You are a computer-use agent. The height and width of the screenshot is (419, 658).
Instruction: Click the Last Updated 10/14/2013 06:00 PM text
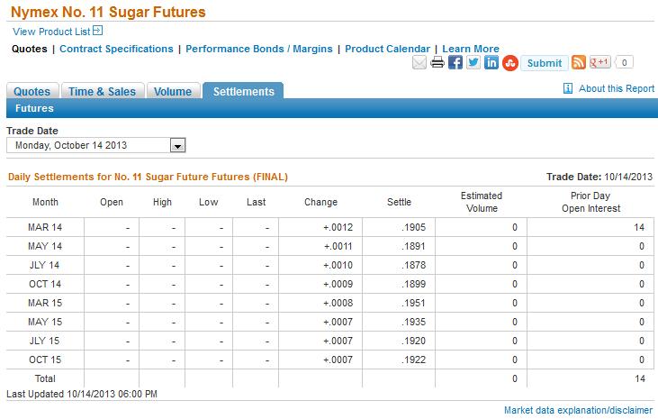pos(82,394)
